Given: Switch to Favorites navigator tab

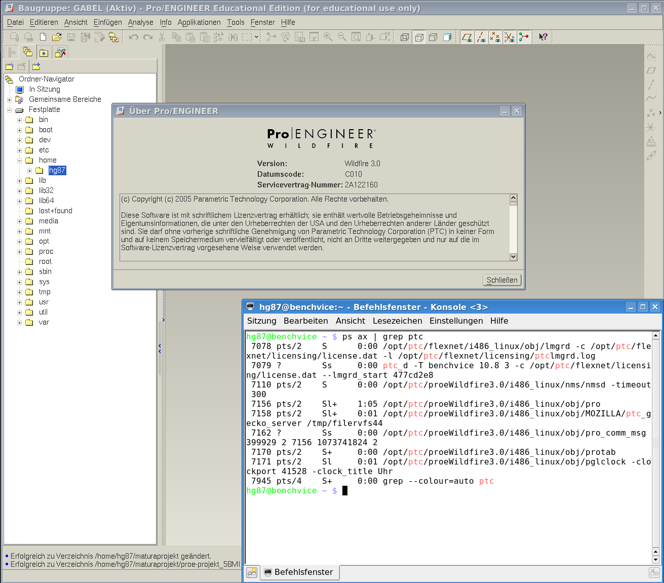Looking at the screenshot, I should (44, 52).
